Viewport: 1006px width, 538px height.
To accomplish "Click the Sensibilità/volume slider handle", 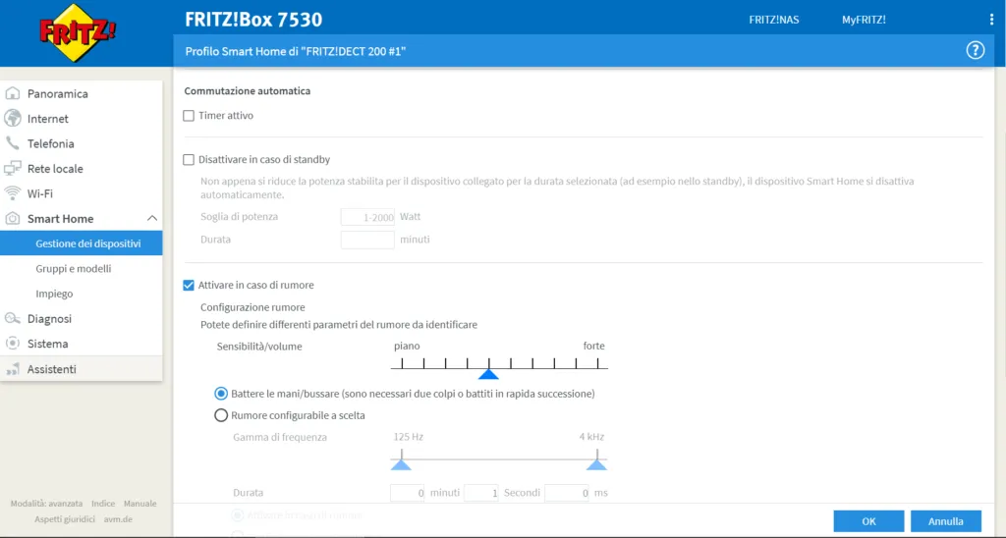I will (489, 374).
